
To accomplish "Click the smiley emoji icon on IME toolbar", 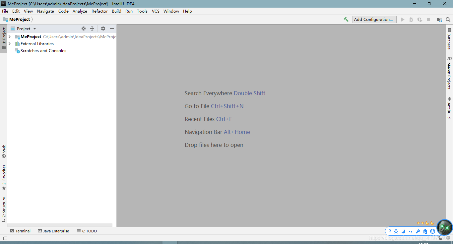I will 432,231.
